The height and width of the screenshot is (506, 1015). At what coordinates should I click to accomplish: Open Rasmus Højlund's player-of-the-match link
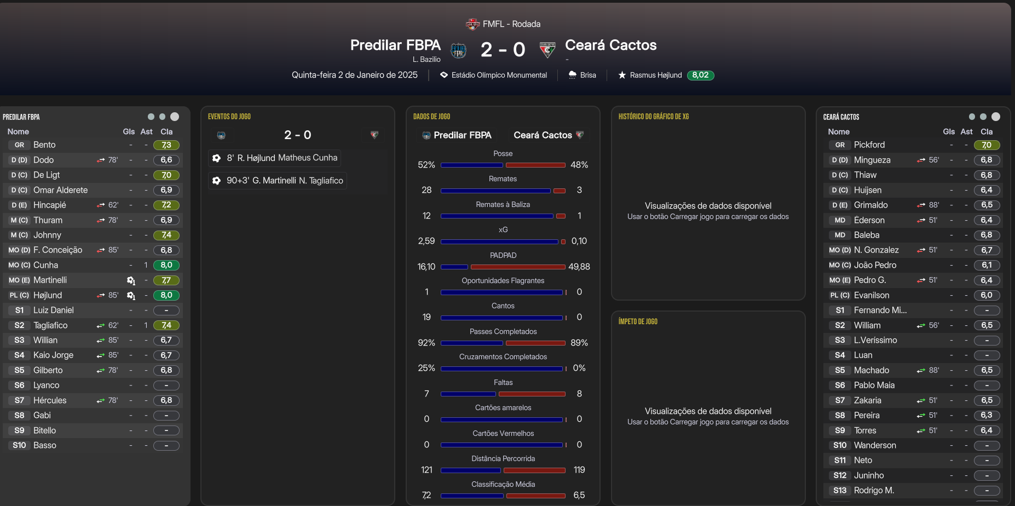[x=655, y=75]
